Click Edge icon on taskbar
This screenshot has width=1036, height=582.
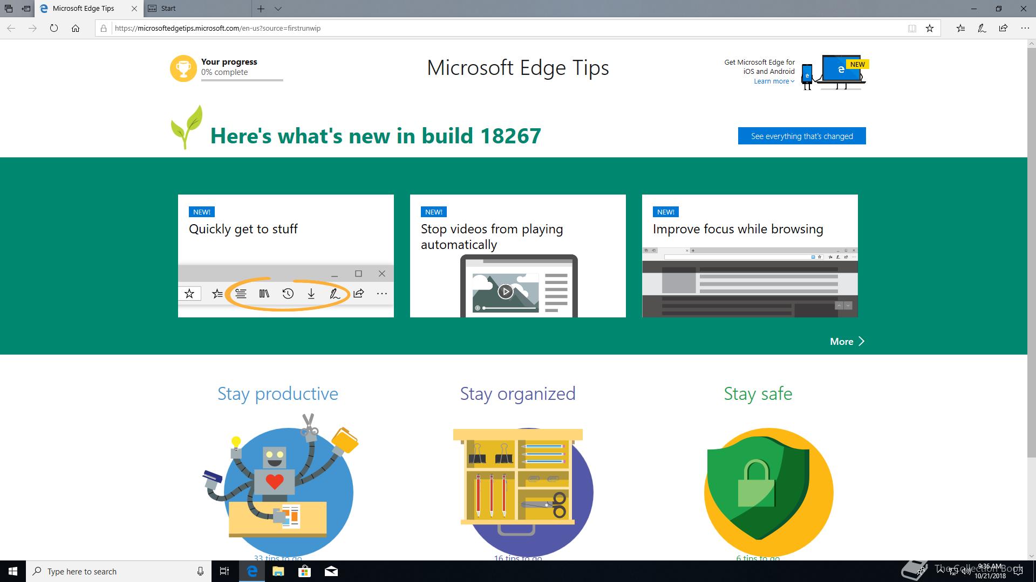pos(252,571)
